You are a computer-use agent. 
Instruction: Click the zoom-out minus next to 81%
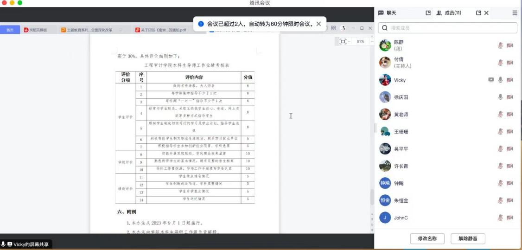click(349, 41)
